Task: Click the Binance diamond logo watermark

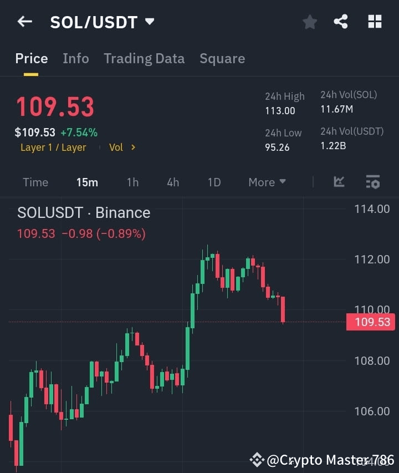Action: (x=257, y=459)
